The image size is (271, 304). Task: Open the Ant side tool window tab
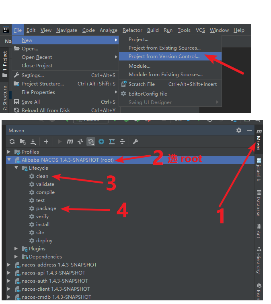[x=259, y=231]
